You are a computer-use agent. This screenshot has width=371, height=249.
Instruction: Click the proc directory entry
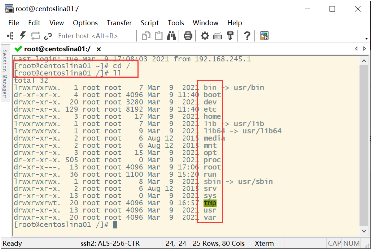pyautogui.click(x=212, y=160)
